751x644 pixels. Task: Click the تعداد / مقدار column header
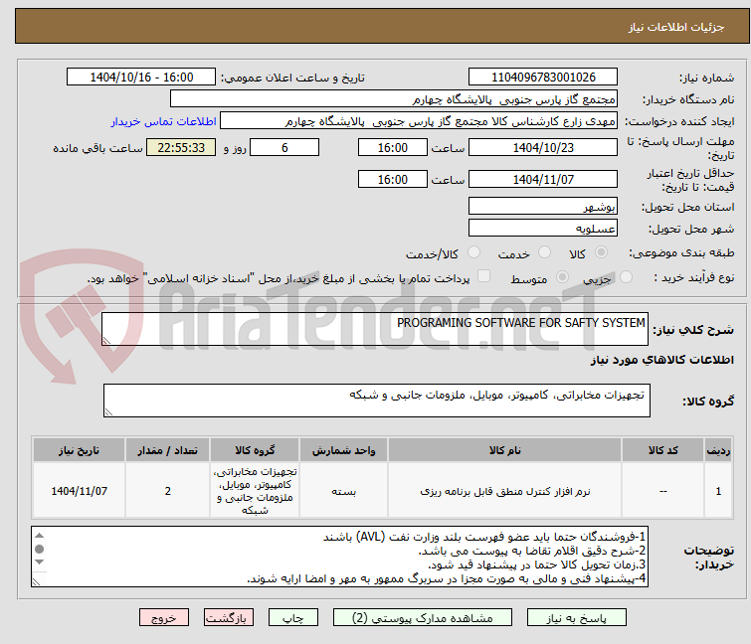tap(167, 450)
